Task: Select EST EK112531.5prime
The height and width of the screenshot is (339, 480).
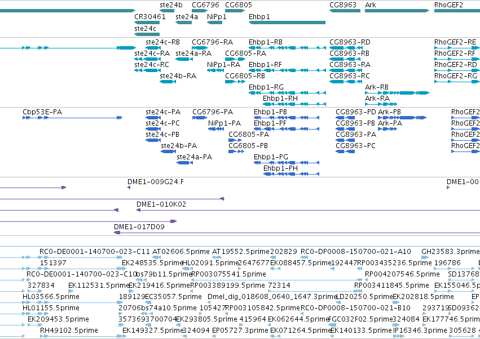Action: tap(99, 286)
